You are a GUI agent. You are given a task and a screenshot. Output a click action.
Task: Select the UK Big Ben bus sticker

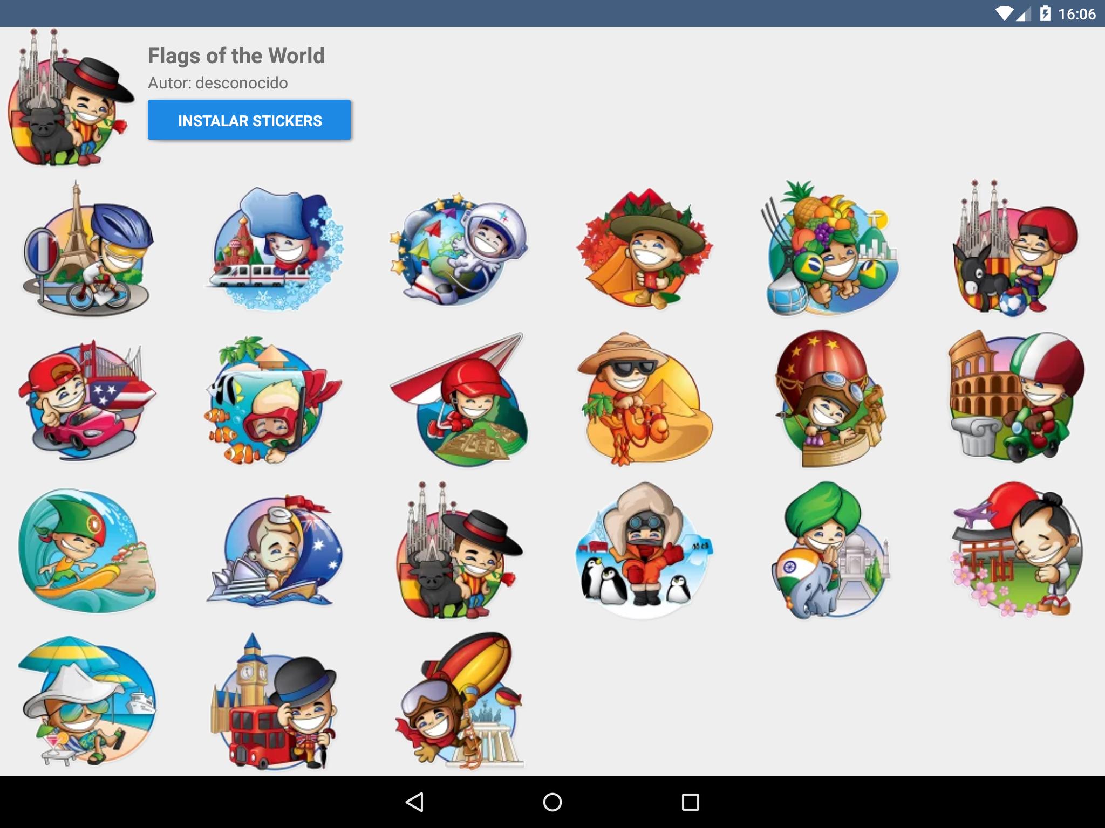pyautogui.click(x=275, y=701)
